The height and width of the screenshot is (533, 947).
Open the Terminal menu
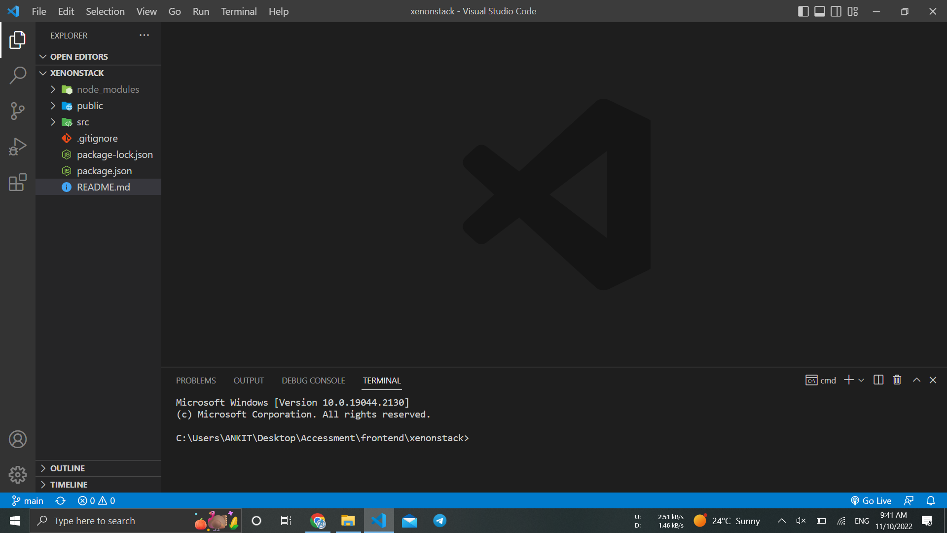point(239,11)
